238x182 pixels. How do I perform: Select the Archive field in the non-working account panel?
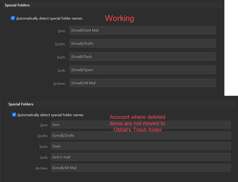[141, 168]
